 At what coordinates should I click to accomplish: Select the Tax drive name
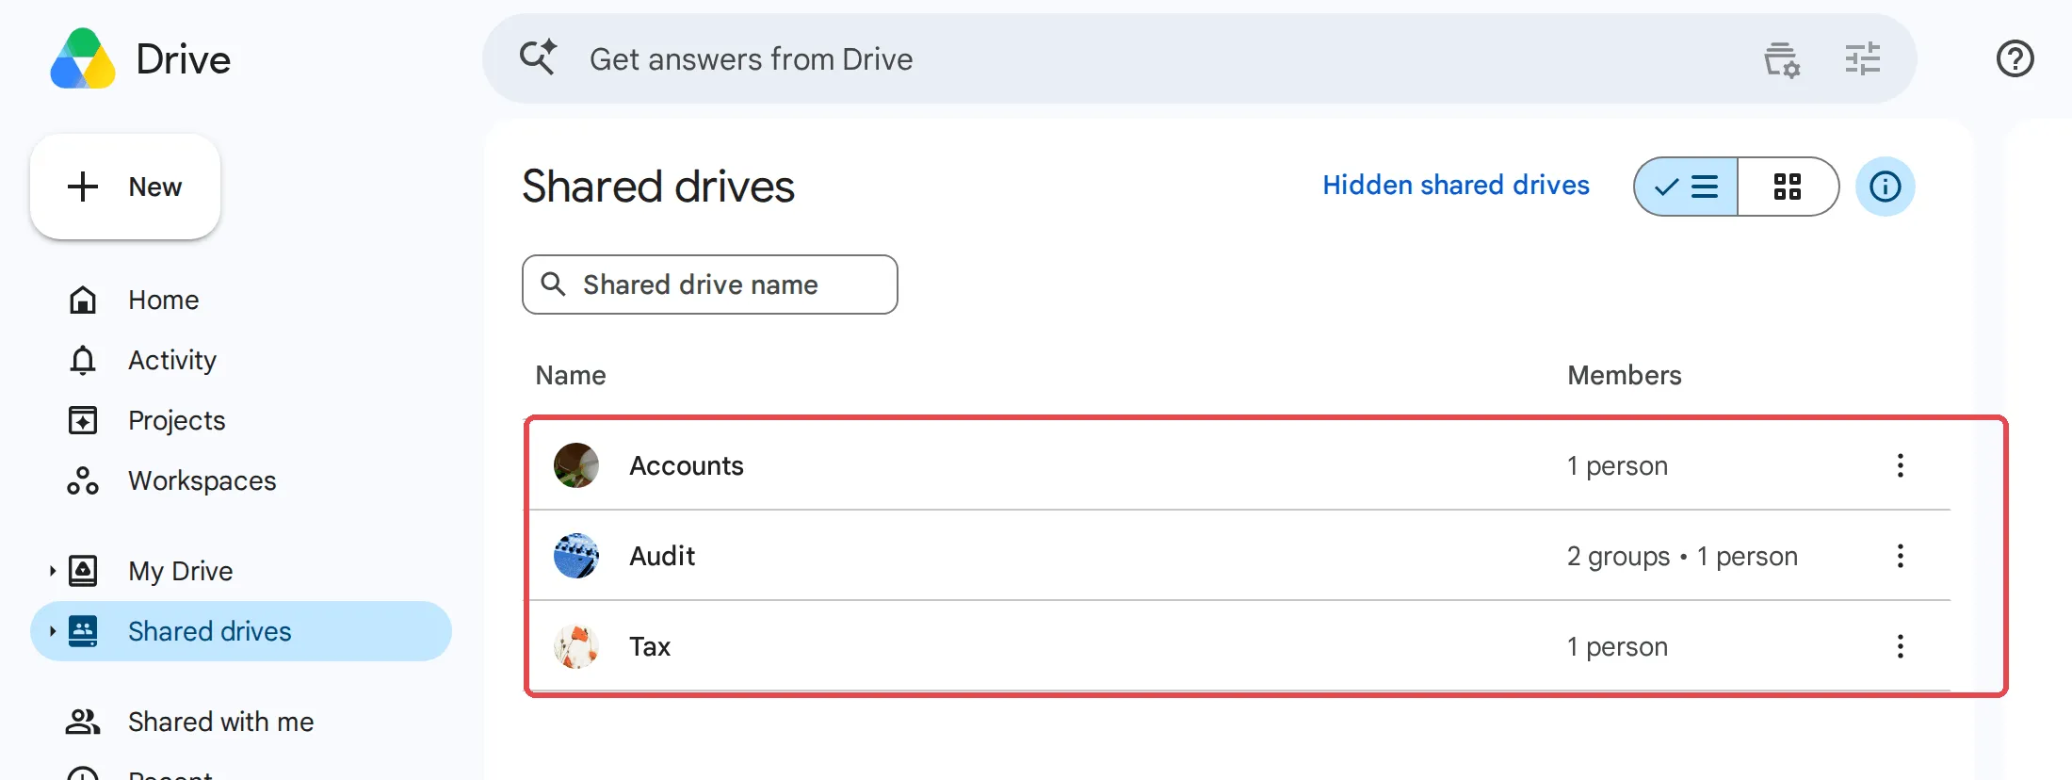click(x=650, y=646)
